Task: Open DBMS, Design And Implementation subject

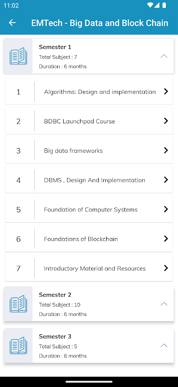Action: coord(89,180)
